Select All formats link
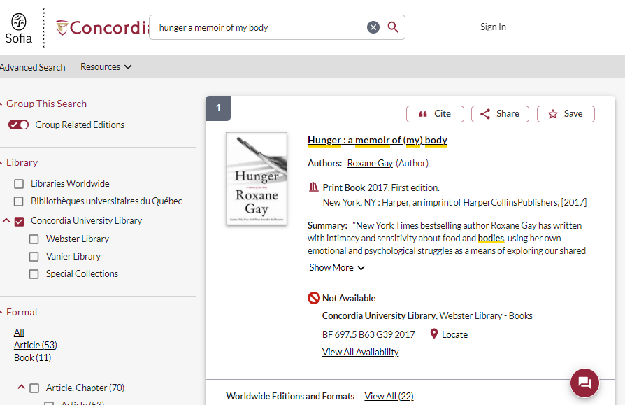 (19, 332)
